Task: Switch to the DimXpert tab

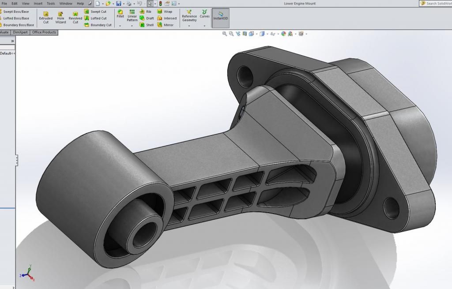Action: 20,32
